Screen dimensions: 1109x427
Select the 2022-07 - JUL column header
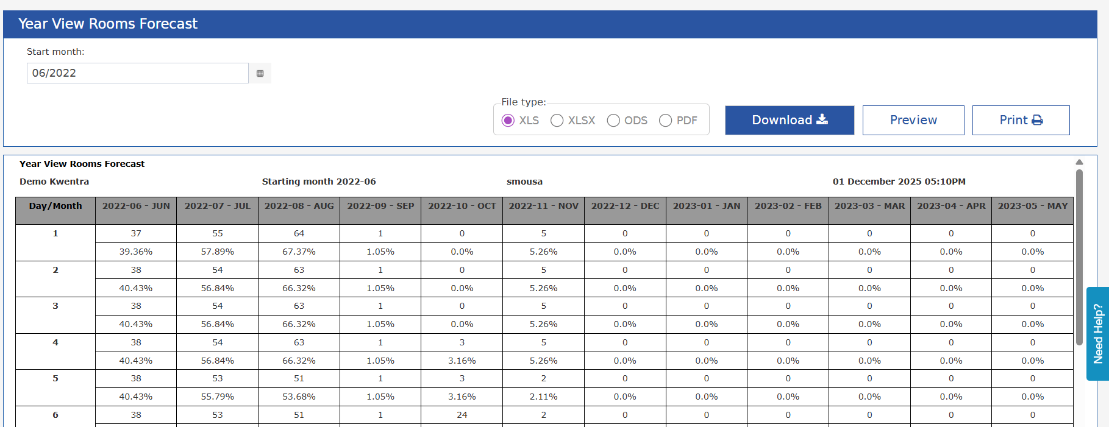coord(218,211)
